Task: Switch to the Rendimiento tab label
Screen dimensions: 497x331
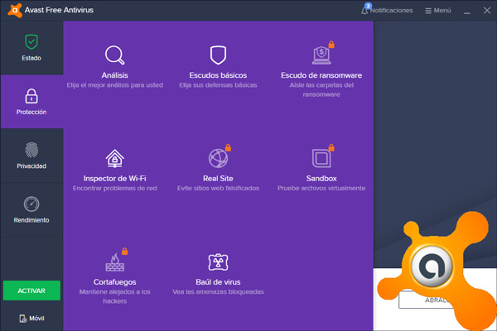Action: pos(31,220)
